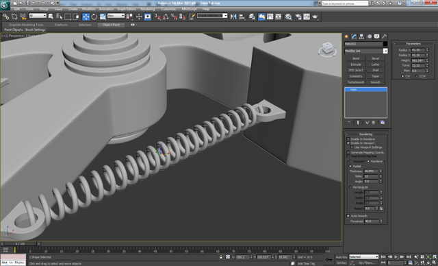Apply the Extrude modifier button

[356, 64]
